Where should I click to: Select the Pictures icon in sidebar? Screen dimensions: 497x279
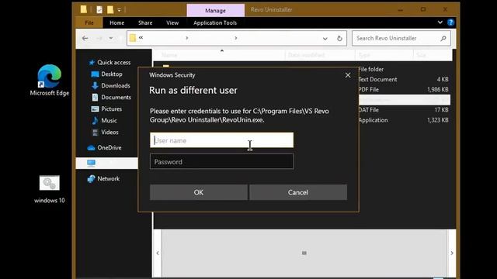point(95,109)
